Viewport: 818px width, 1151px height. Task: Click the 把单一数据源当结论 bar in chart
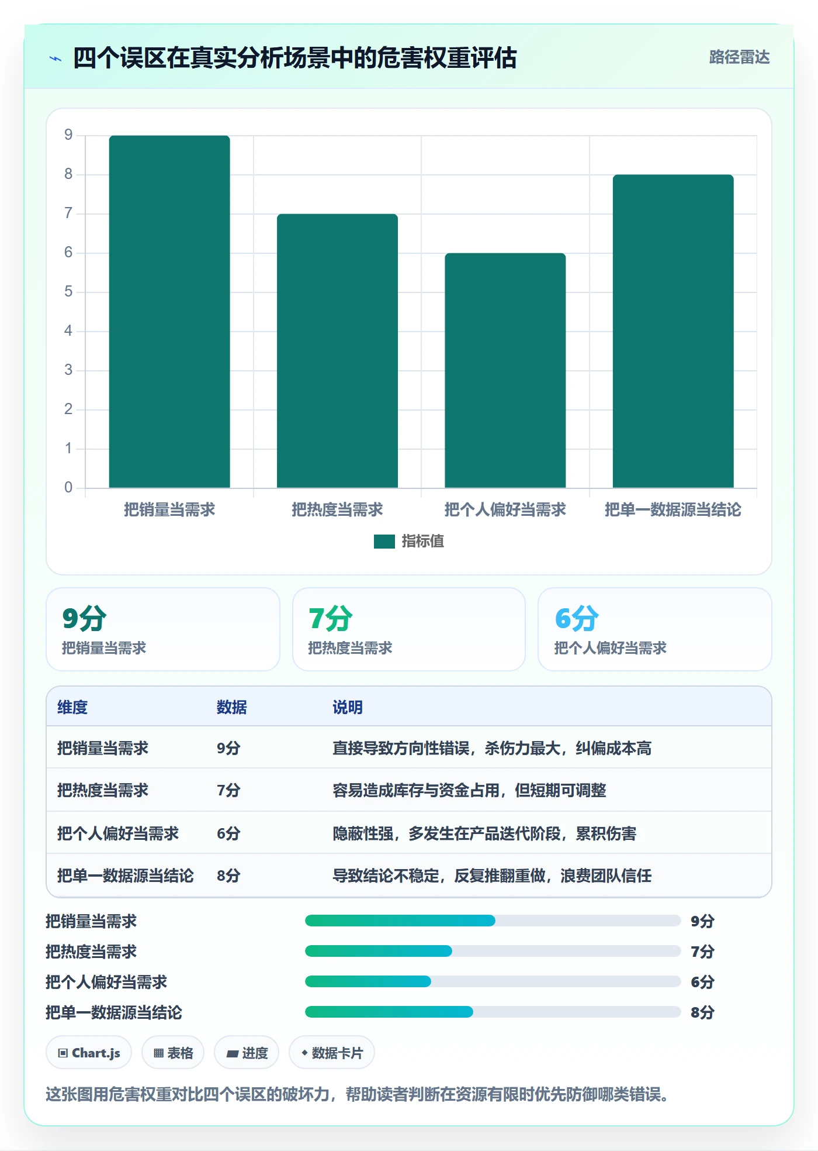tap(673, 331)
